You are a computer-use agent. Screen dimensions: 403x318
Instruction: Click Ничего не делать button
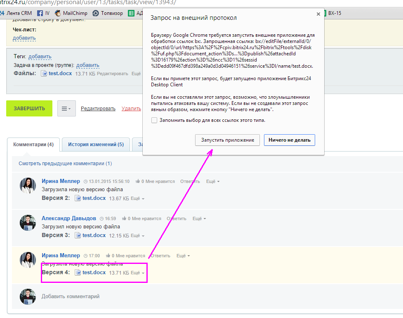click(x=290, y=140)
